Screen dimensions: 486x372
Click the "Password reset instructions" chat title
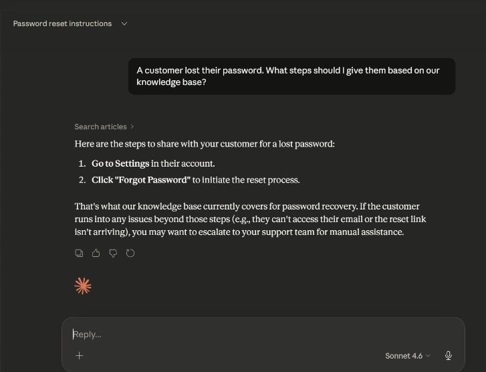(x=62, y=23)
